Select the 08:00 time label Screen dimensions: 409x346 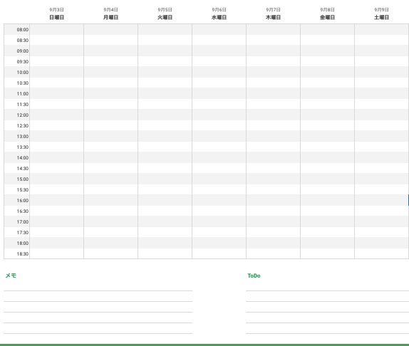point(23,30)
